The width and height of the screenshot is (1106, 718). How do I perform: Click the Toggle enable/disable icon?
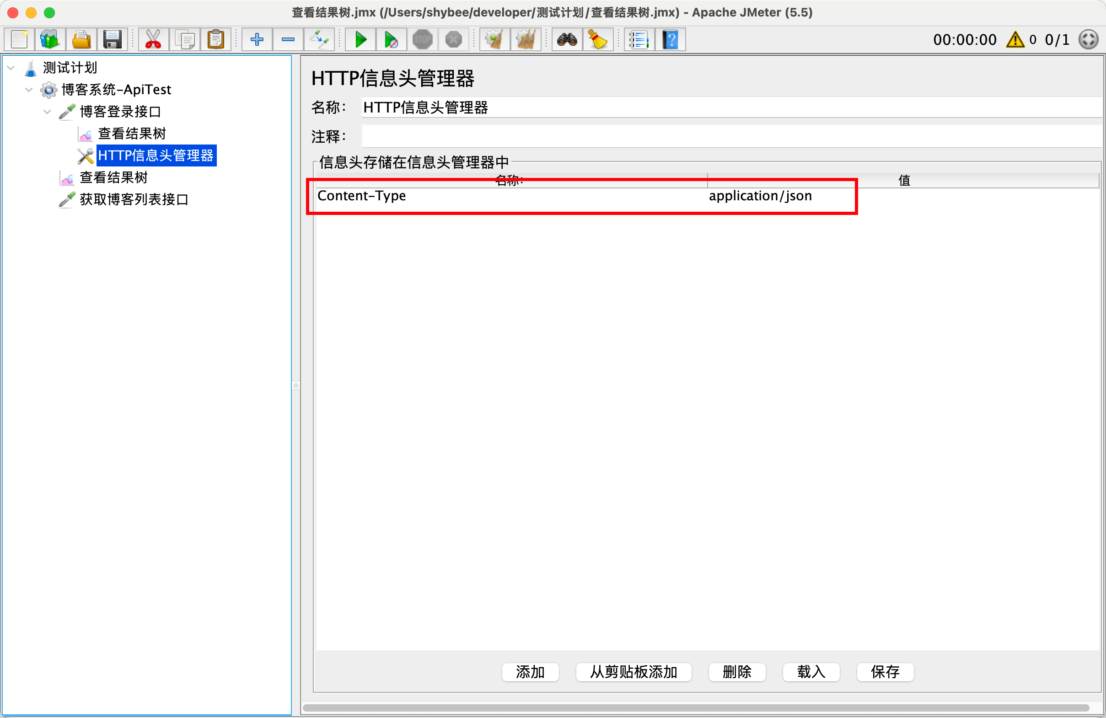(x=319, y=39)
